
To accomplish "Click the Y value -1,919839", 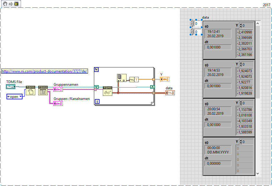I will pyautogui.click(x=244, y=93).
